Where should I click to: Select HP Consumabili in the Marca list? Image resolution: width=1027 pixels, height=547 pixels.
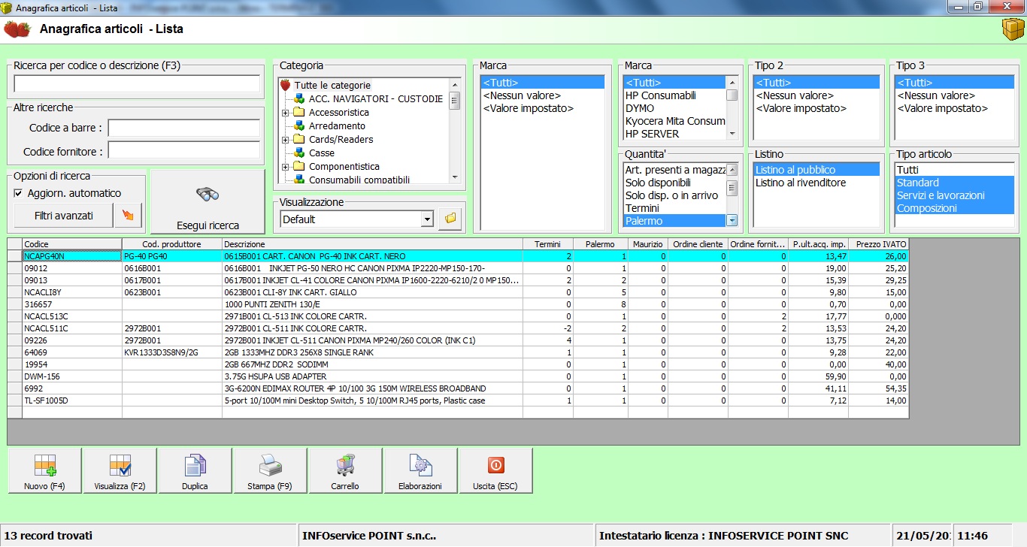661,95
